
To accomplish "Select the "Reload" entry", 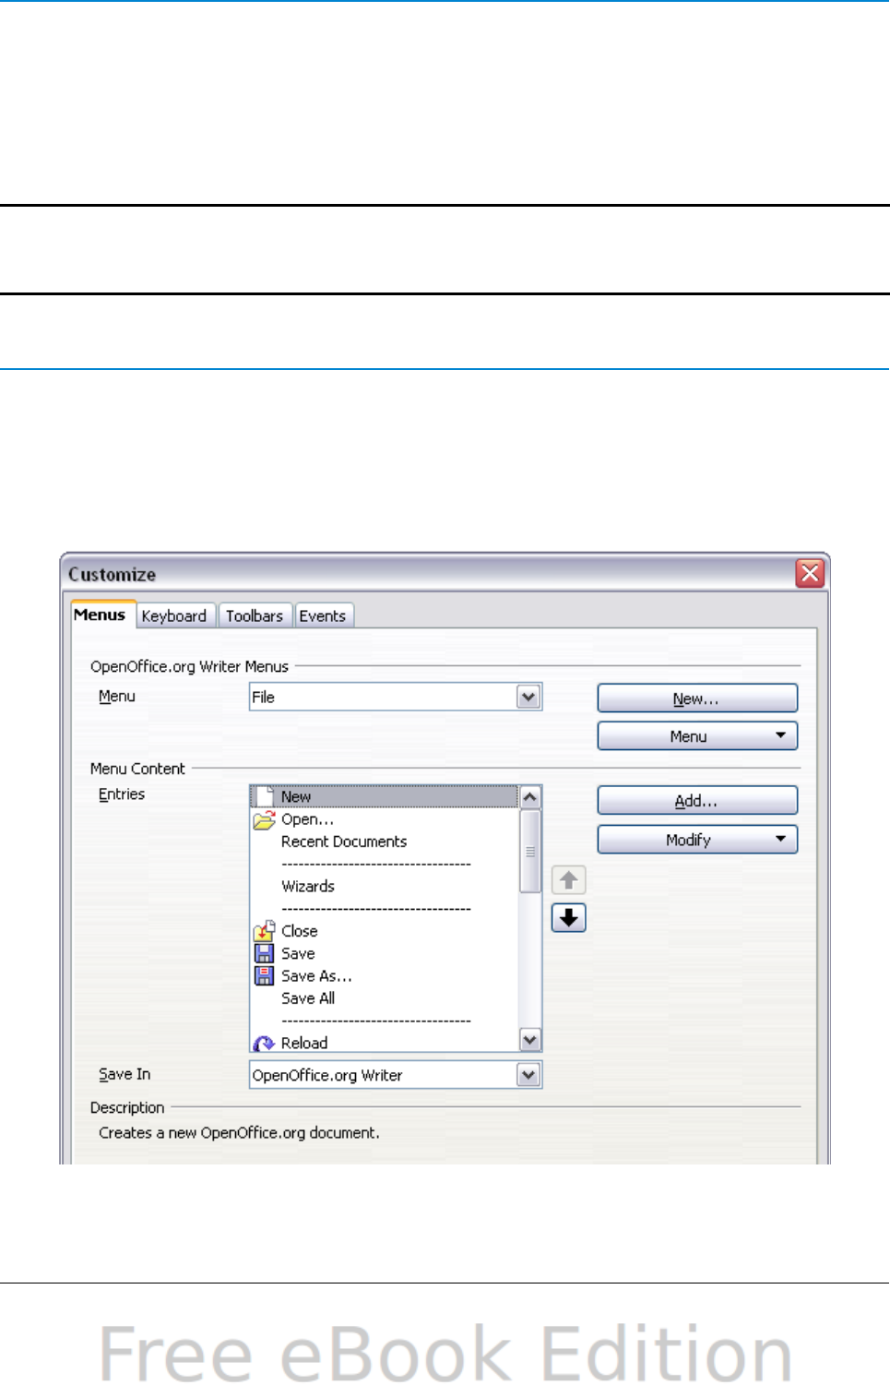I will (385, 1043).
